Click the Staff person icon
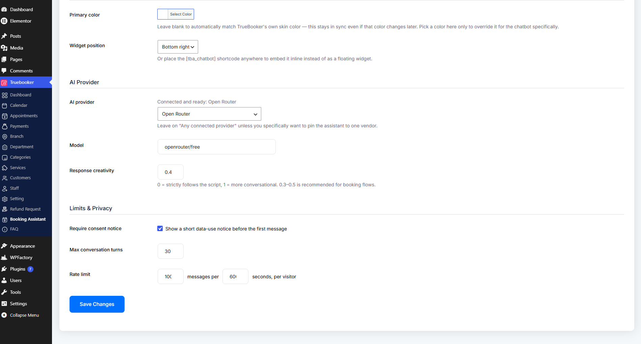Screen dimensions: 641x344 (5, 188)
